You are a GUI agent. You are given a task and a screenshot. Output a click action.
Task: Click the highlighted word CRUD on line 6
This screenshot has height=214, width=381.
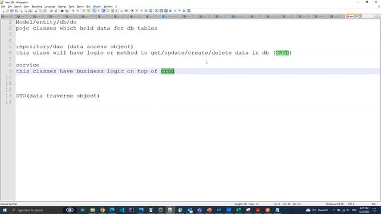(x=282, y=53)
